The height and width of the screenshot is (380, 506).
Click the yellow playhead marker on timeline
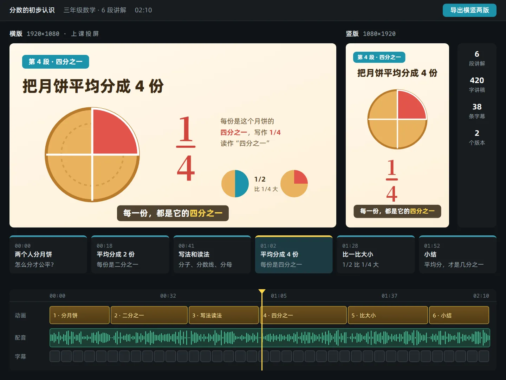[262, 291]
